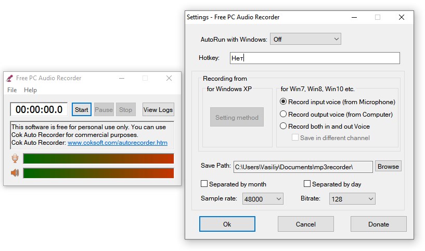Choose Record both in and out Voice
The image size is (425, 251).
[284, 126]
